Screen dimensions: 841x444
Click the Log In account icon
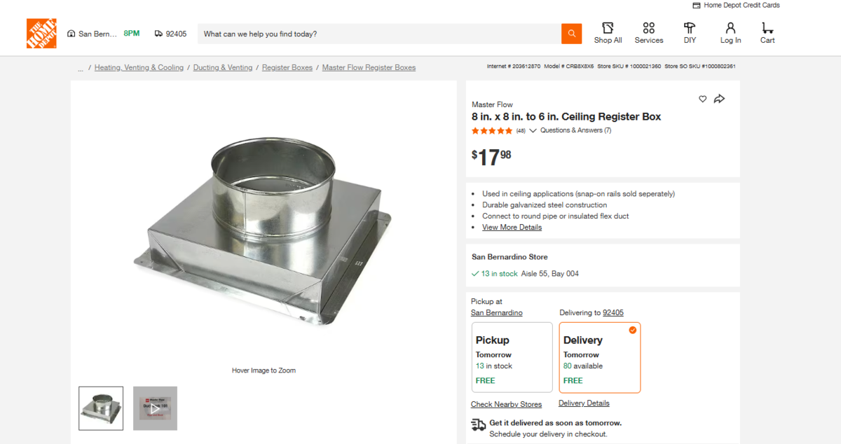(x=730, y=33)
